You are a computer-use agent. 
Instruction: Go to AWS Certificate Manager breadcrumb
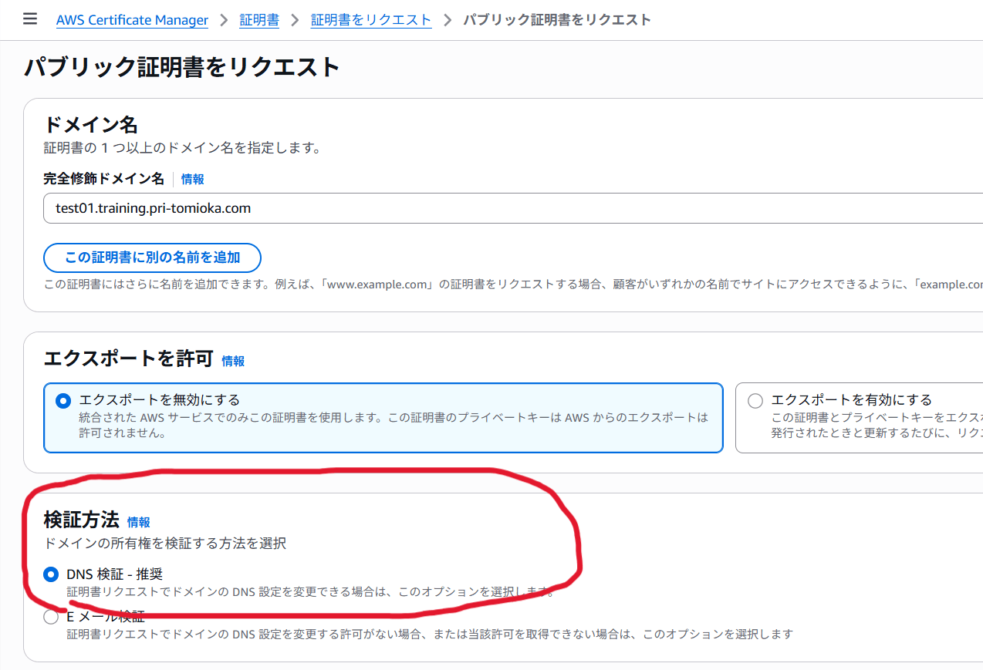tap(132, 20)
